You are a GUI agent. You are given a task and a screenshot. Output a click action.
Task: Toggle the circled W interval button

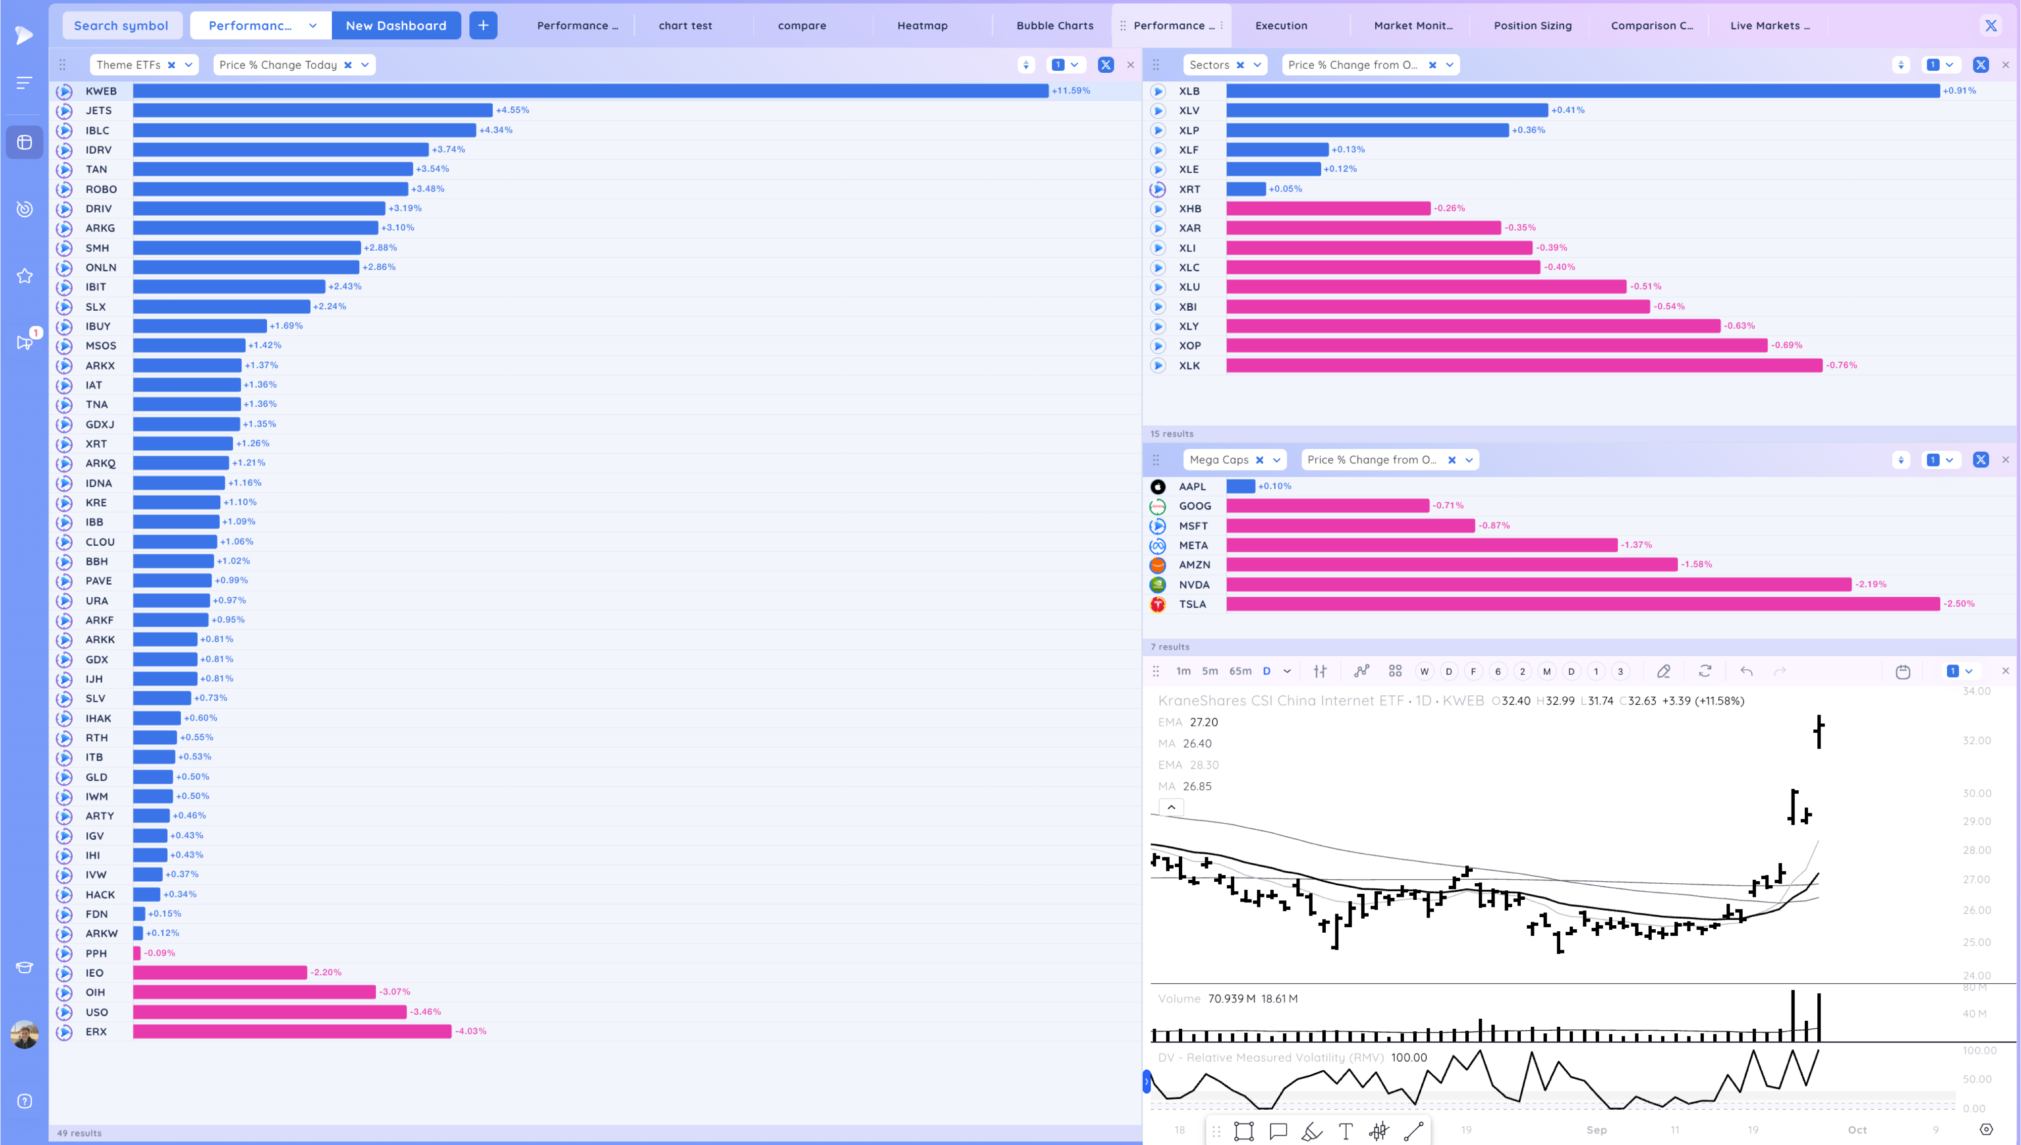[1424, 671]
